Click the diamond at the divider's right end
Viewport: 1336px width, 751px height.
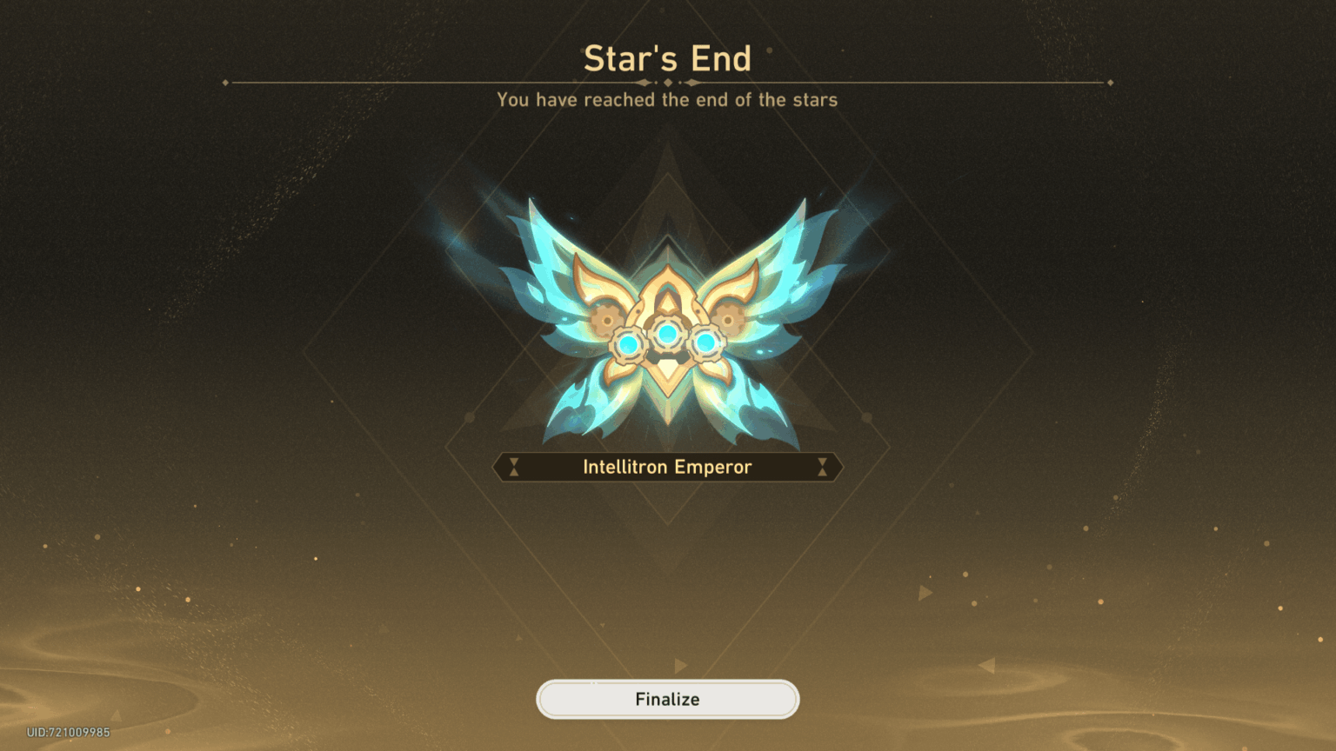pos(1110,83)
